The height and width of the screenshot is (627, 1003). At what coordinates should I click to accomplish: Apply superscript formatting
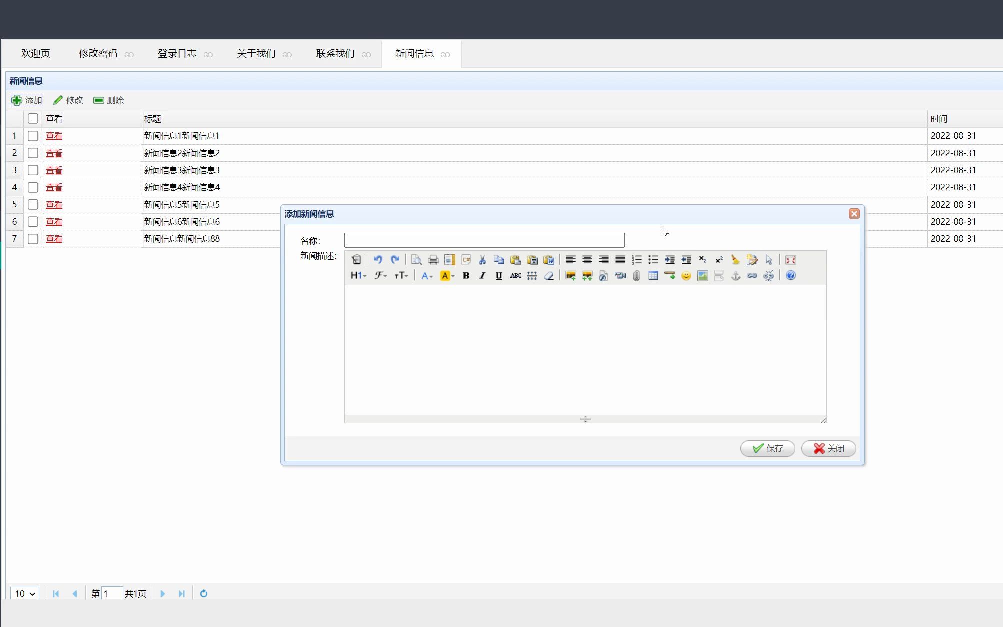click(719, 260)
